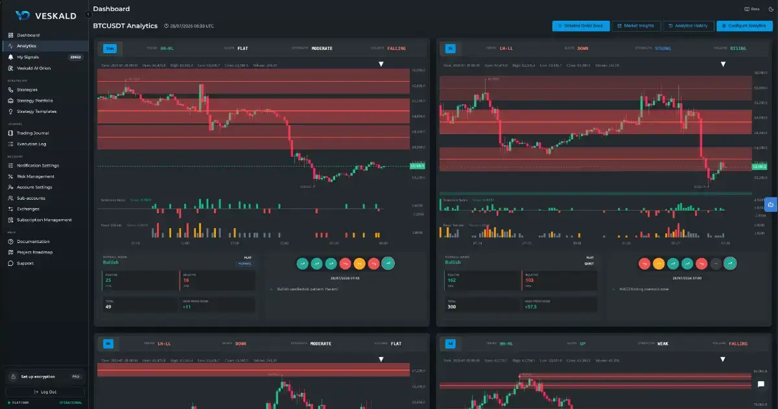Click the Trading Journal icon

coord(10,133)
